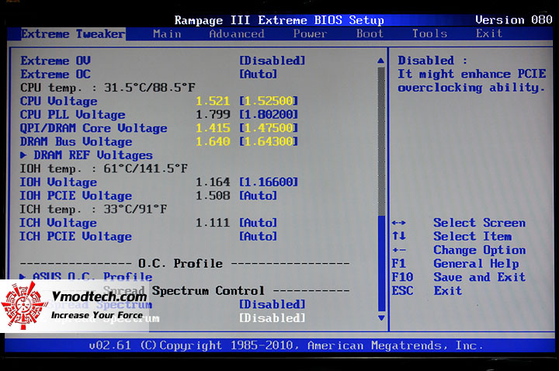This screenshot has width=559, height=371.
Task: Select the Exit tab
Action: 489,34
